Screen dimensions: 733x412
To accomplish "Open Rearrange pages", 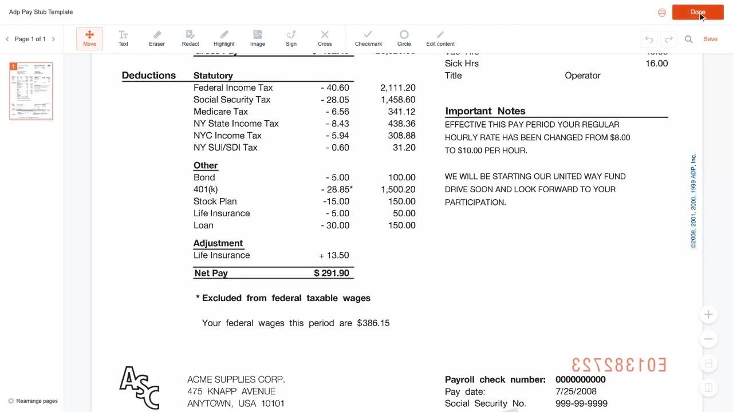I will click(33, 401).
